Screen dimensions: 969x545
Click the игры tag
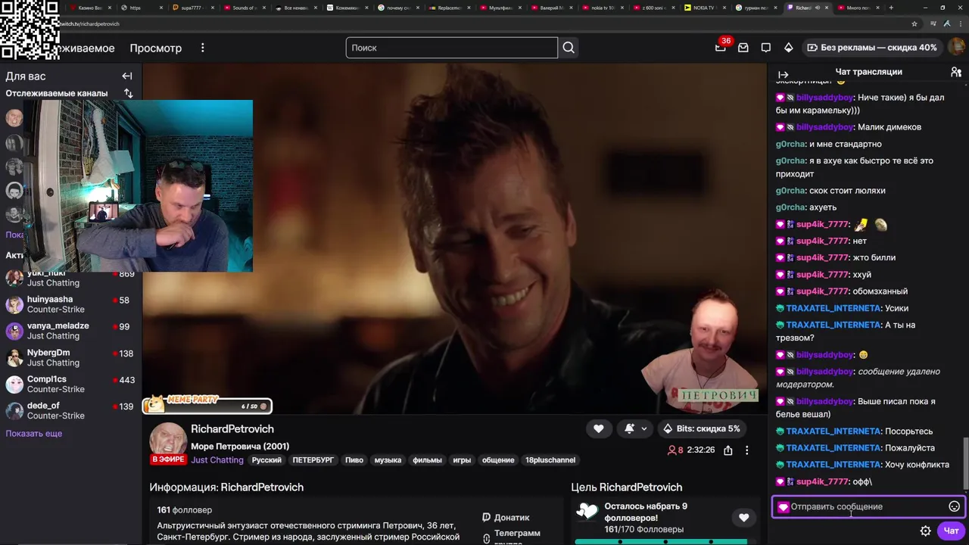click(462, 460)
